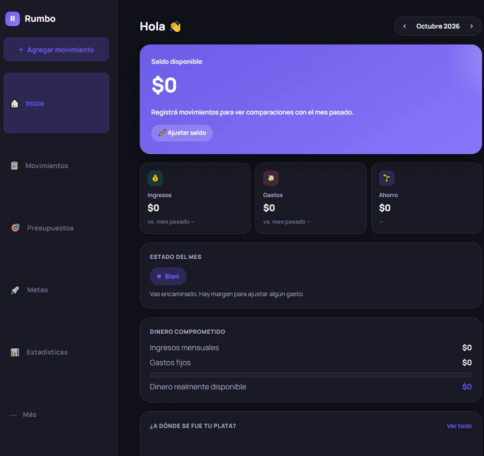Viewport: 484px width, 456px height.
Task: Click the Ver todo link
Action: [x=459, y=426]
